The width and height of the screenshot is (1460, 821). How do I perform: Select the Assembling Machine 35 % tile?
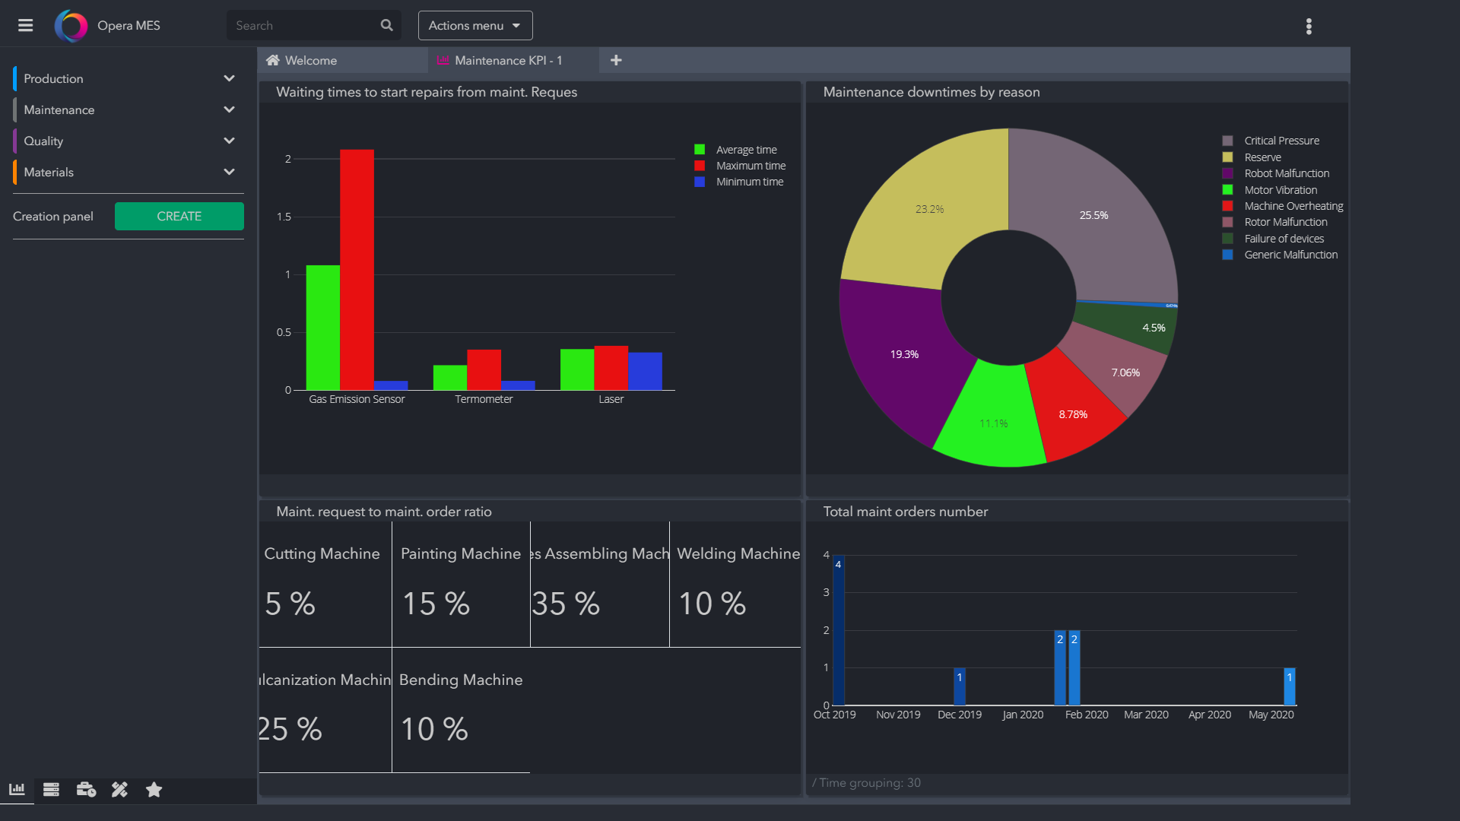click(600, 584)
